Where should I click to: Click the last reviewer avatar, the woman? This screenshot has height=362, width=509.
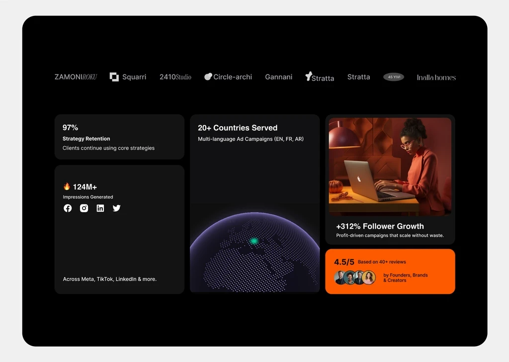click(369, 278)
